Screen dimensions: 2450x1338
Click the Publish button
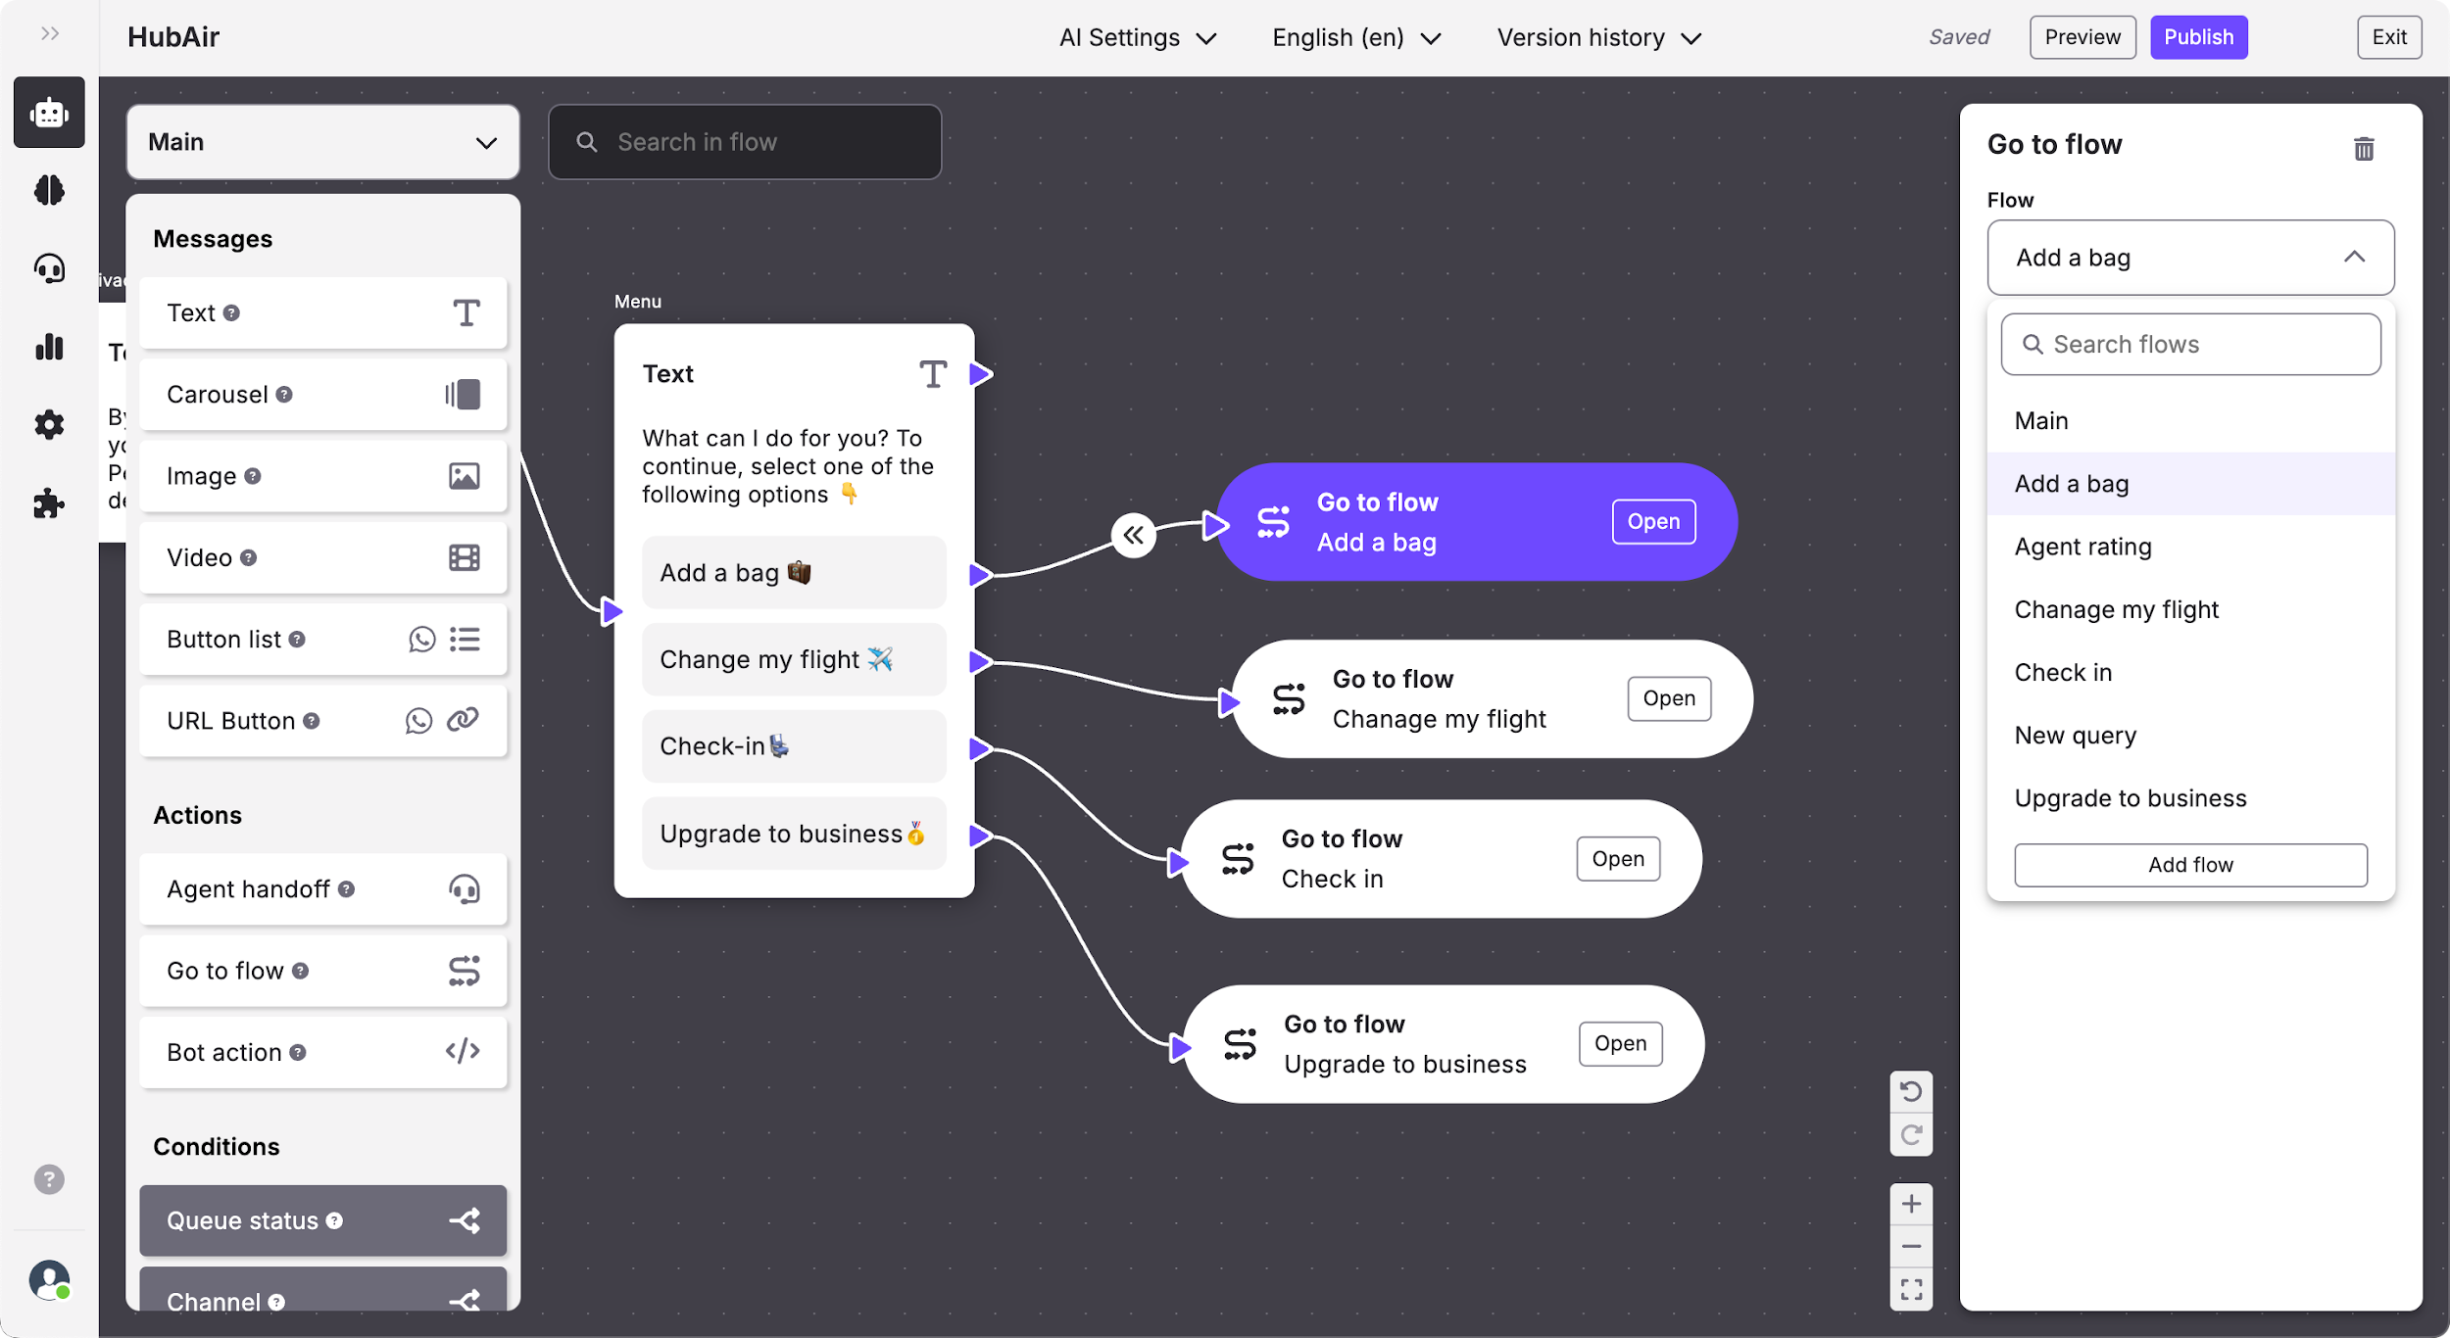tap(2198, 37)
